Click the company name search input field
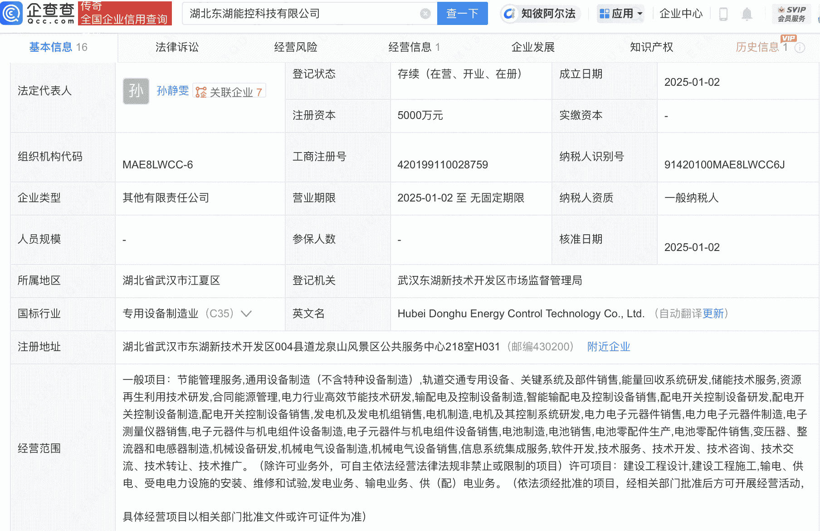Viewport: 820px width, 531px height. 299,14
